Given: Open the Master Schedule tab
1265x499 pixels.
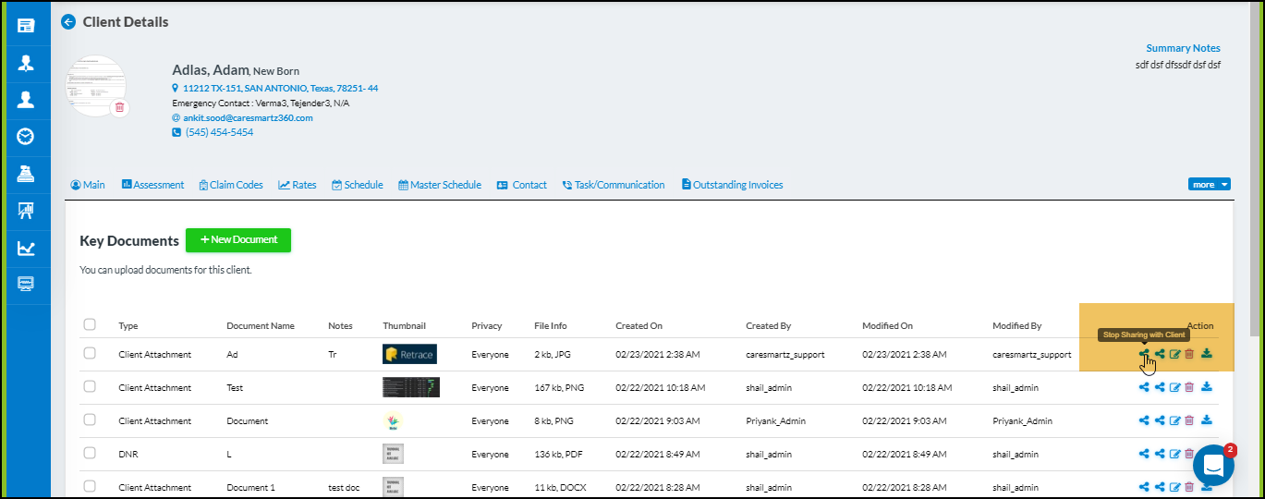Looking at the screenshot, I should coord(440,185).
